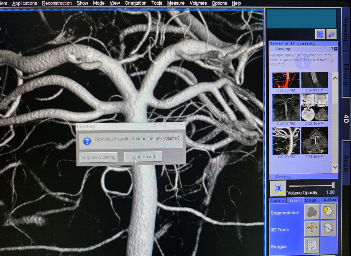This screenshot has height=256, width=351.
Task: Select the 3:57:20 PM volume thumbnail
Action: tap(286, 80)
